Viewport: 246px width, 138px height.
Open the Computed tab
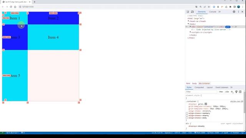click(199, 87)
